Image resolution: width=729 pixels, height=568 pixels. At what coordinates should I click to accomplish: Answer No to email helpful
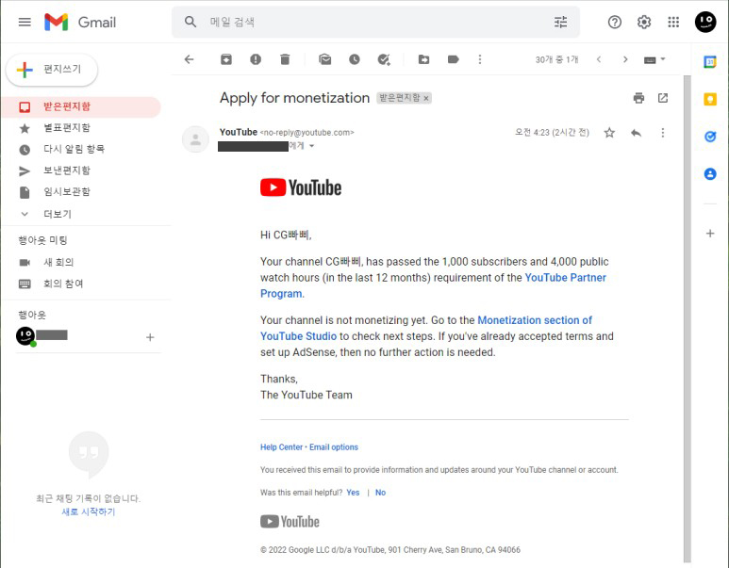[x=380, y=493]
